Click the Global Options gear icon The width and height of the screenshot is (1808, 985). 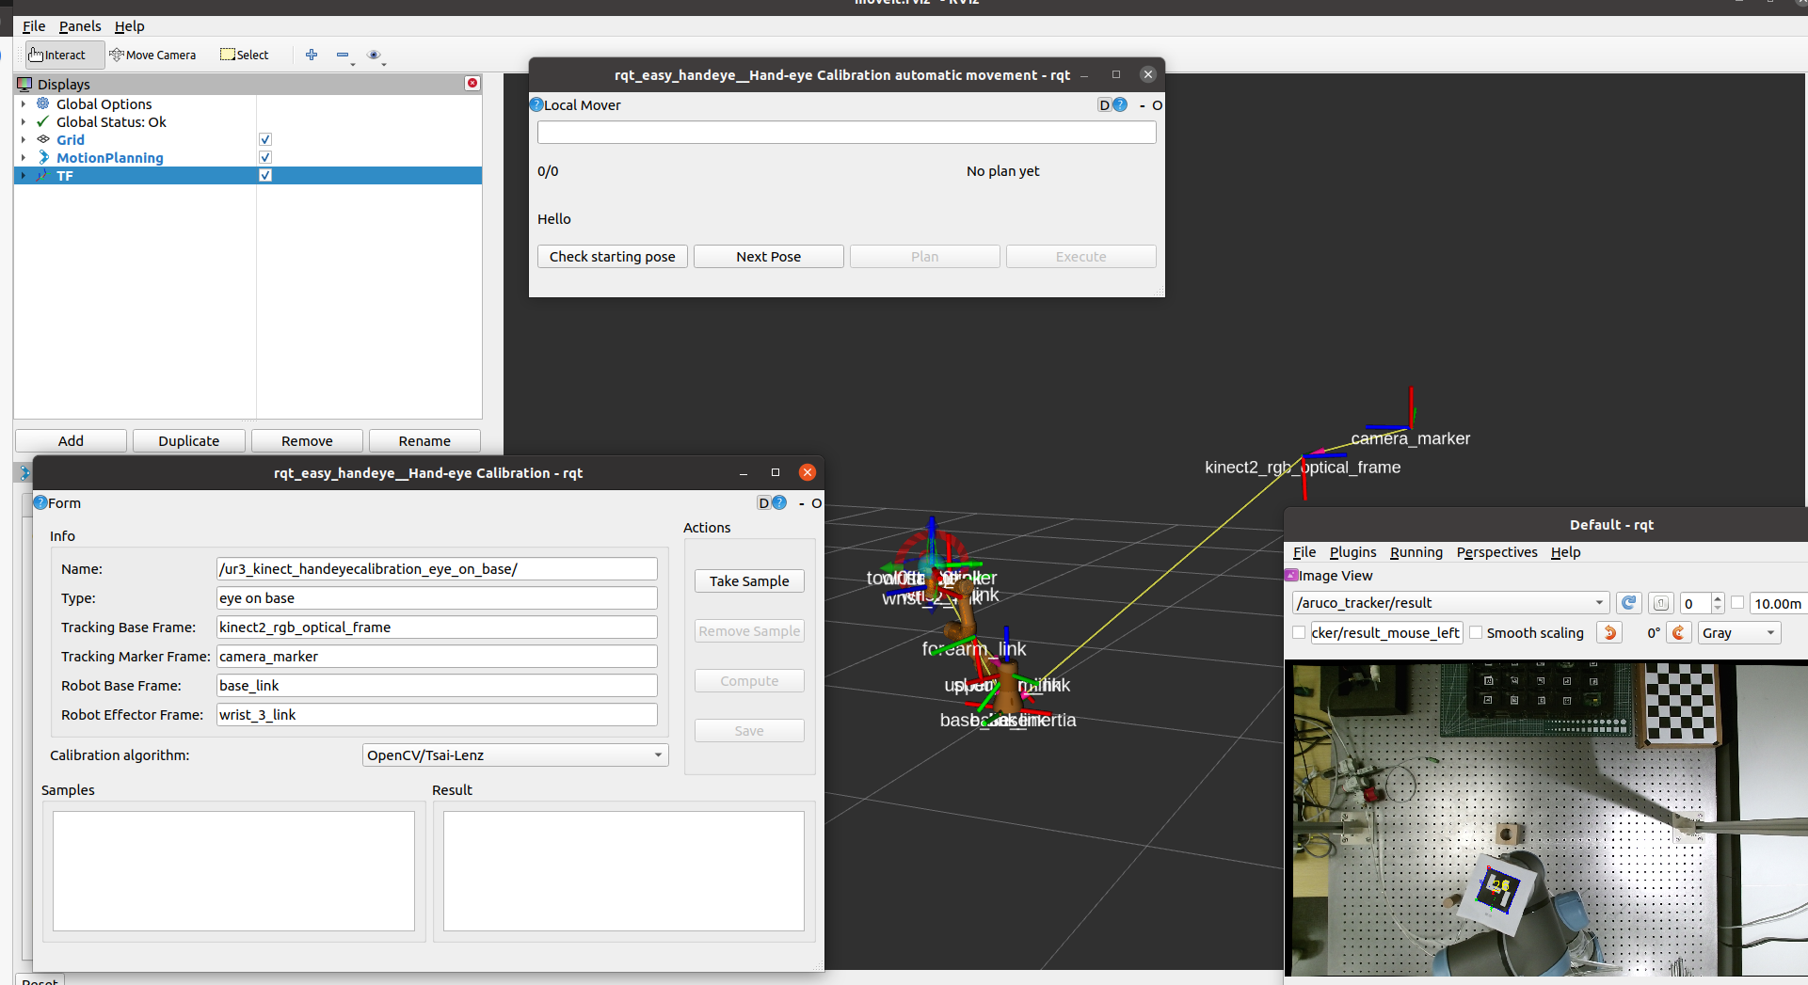coord(43,103)
